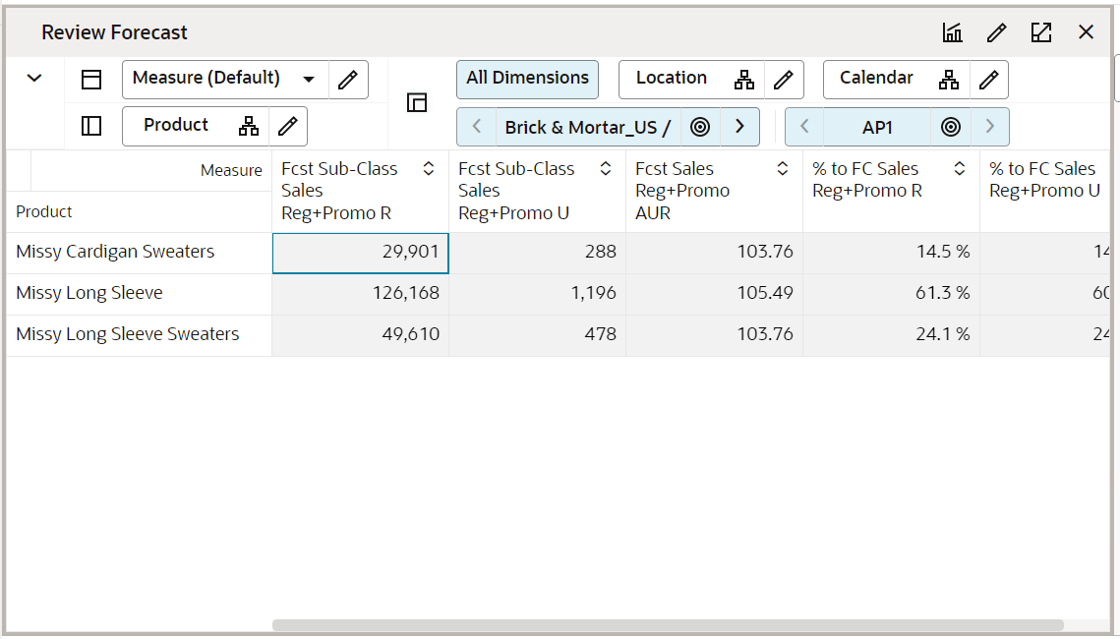Screen dimensions: 1120x639
Task: Click the target icon next to Brick & Mortar_US
Action: (700, 127)
